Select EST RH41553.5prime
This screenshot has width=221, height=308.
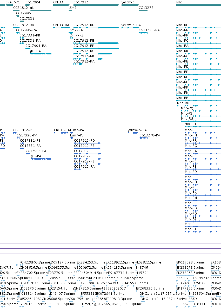click(x=135, y=283)
